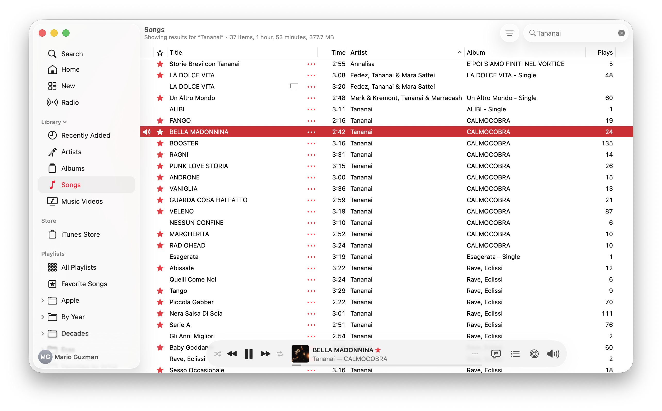
Task: Toggle repeat mode in the player
Action: [x=280, y=354]
